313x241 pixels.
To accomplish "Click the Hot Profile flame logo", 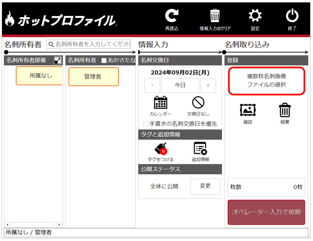I will coord(9,19).
